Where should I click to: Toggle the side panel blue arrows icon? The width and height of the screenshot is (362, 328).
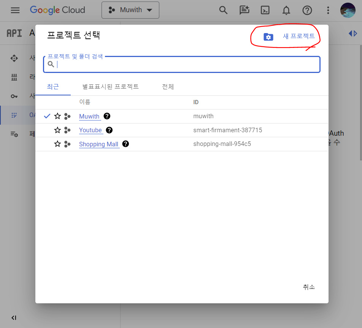[x=353, y=33]
